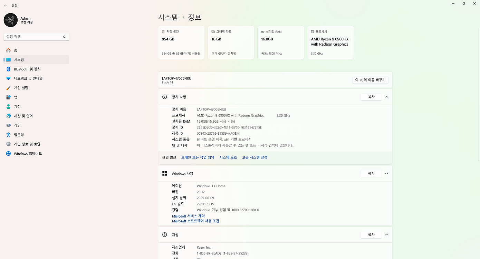The width and height of the screenshot is (480, 259).
Task: Click the 설치된 RAM chip icon
Action: pyautogui.click(x=263, y=31)
